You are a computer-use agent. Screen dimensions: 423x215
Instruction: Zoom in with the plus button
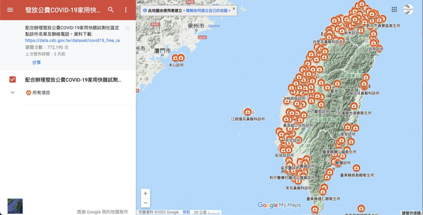point(145,193)
